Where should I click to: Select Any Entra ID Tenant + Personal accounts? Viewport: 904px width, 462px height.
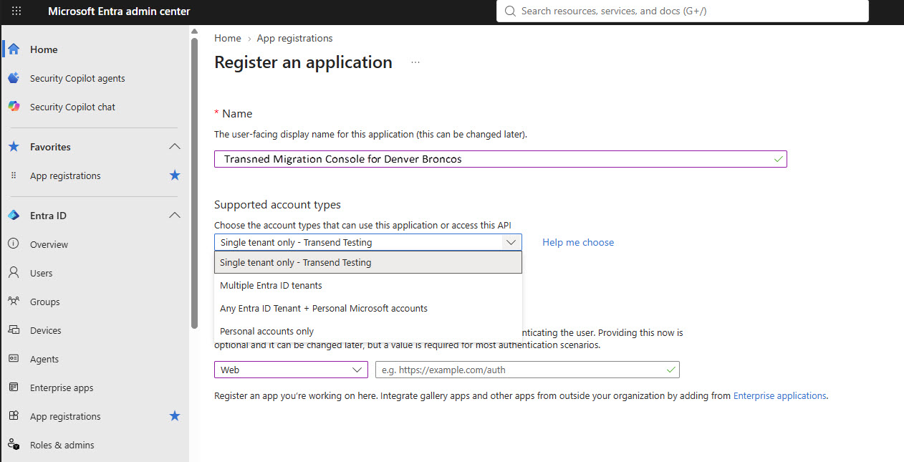[x=368, y=308]
